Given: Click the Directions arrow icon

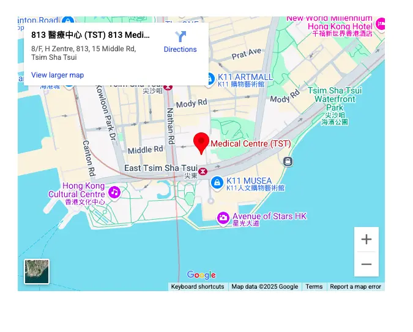Looking at the screenshot, I should (x=180, y=37).
